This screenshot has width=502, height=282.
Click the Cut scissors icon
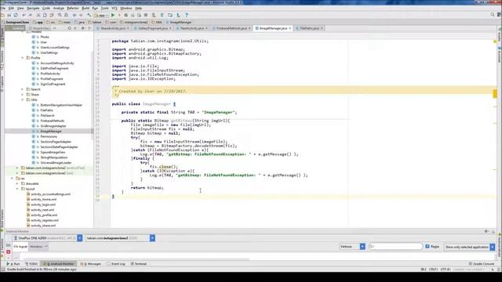[x=38, y=15]
